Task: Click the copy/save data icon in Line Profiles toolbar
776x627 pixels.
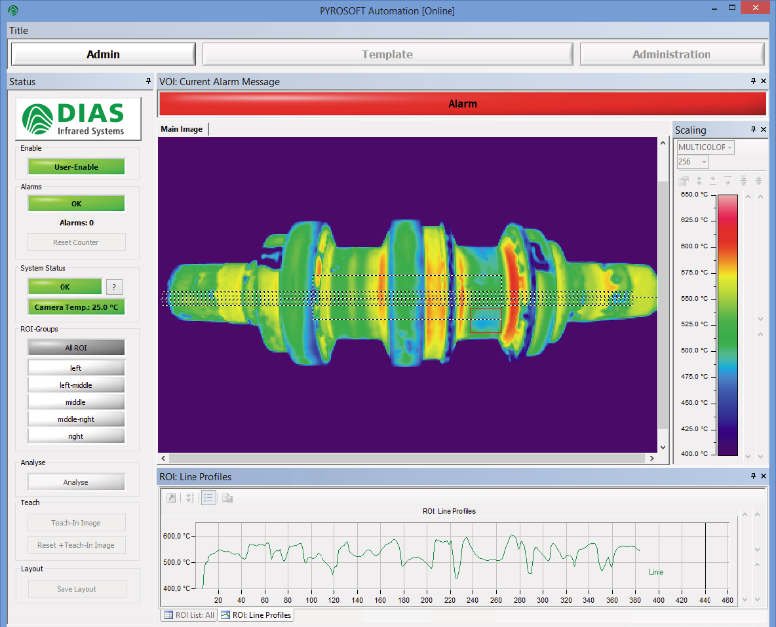Action: (x=227, y=498)
